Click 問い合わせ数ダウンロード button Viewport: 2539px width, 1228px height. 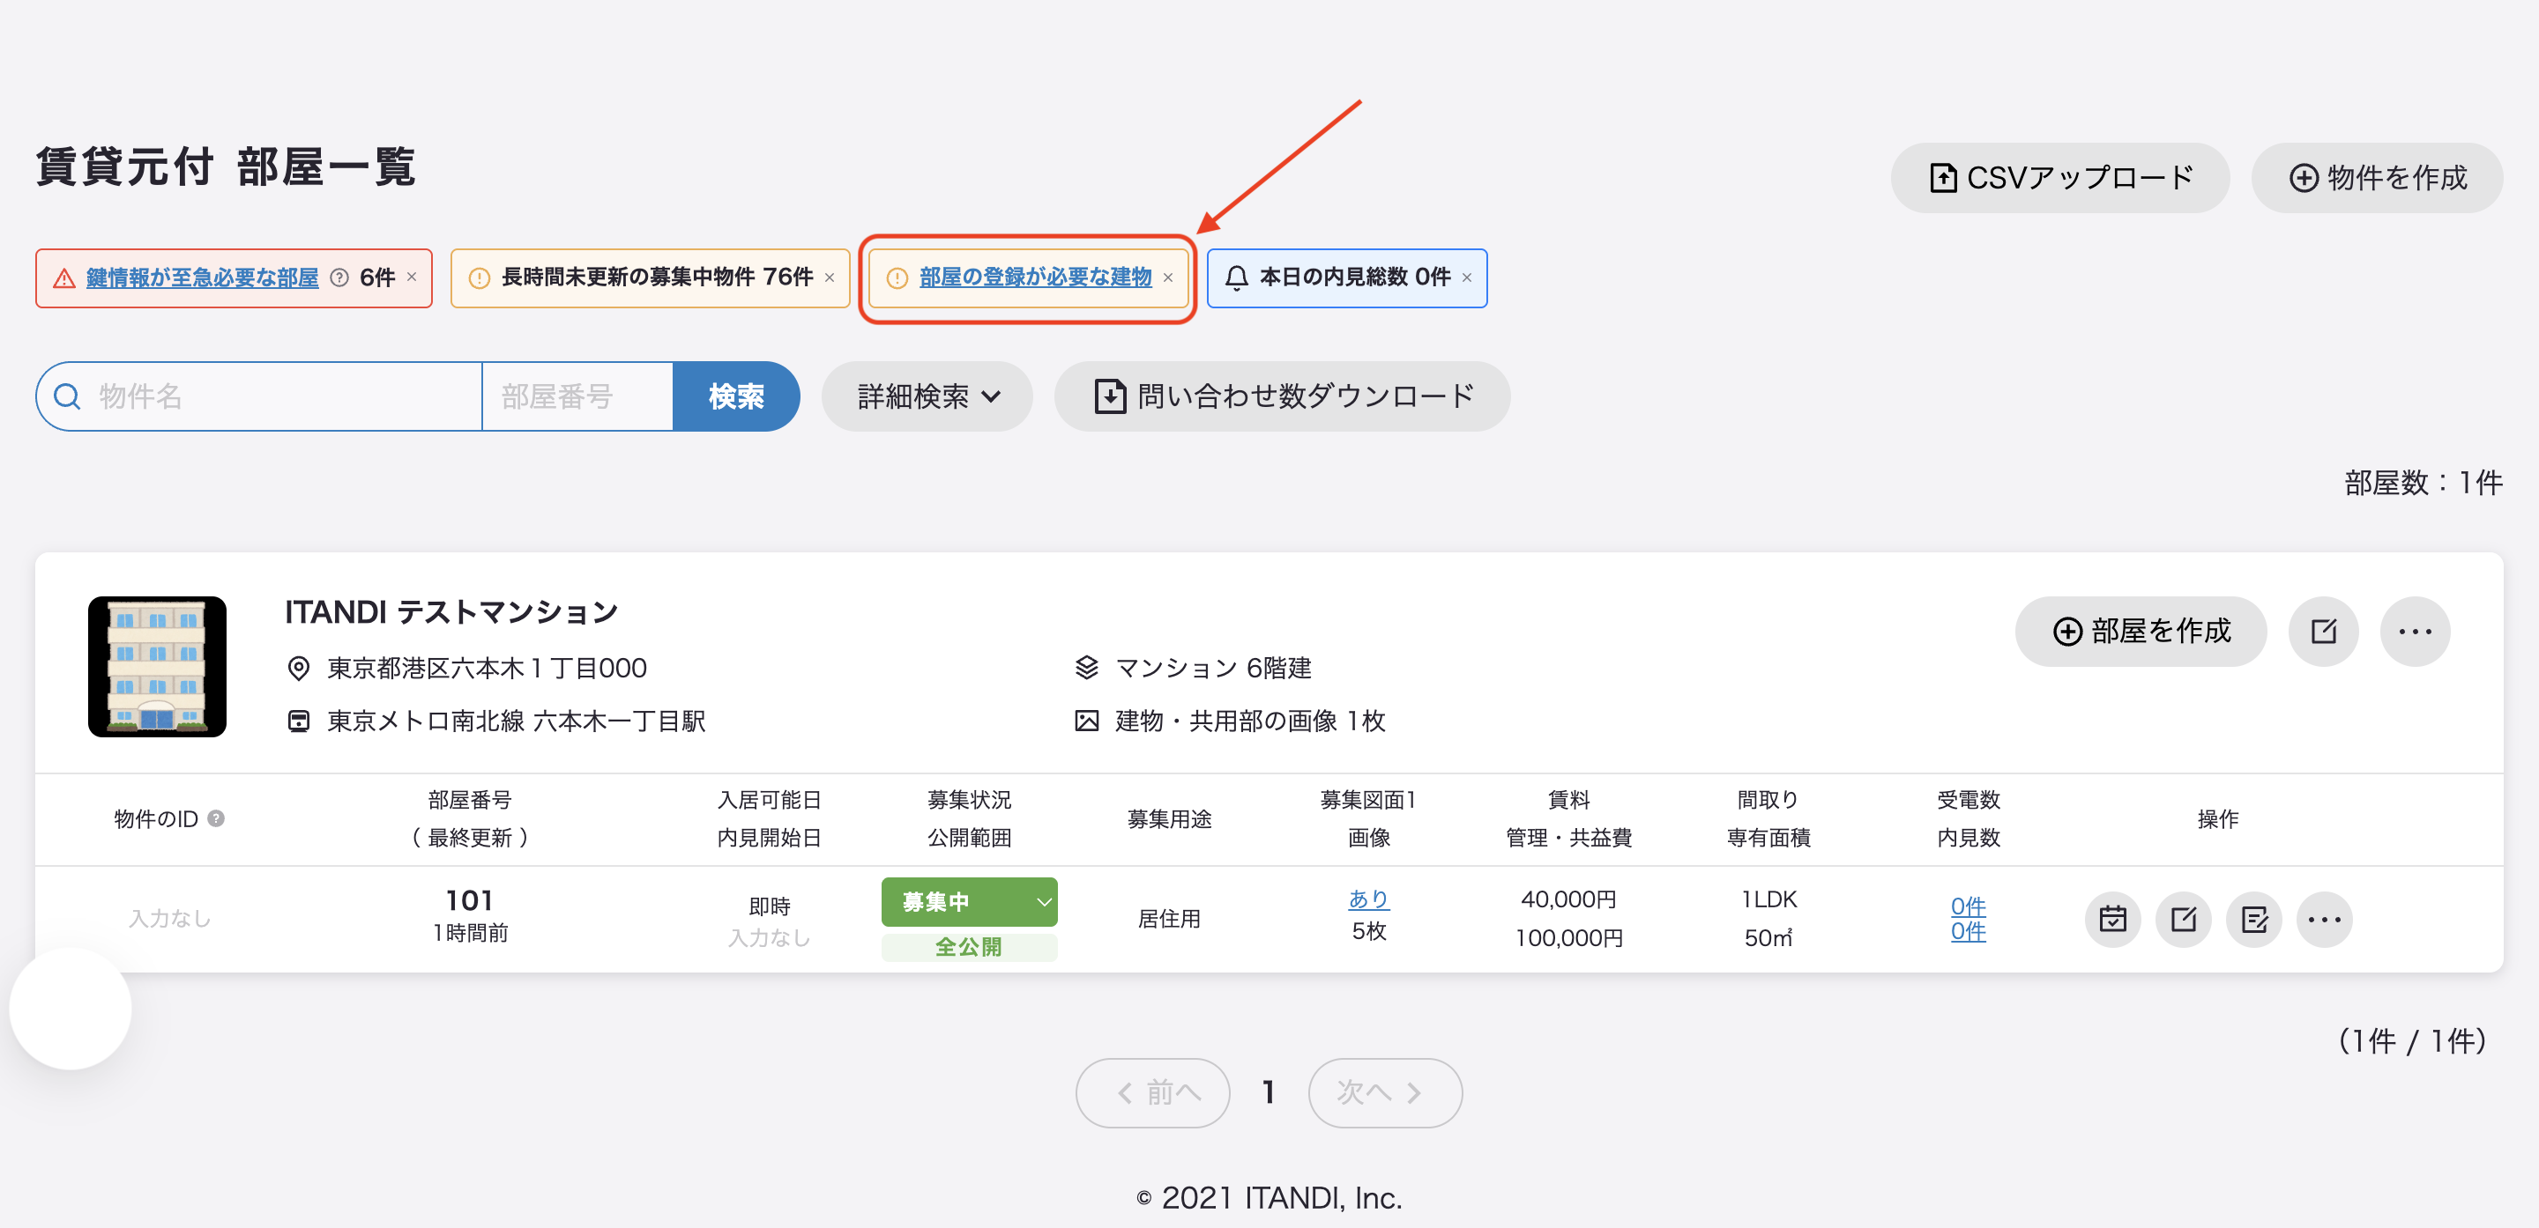pos(1283,396)
